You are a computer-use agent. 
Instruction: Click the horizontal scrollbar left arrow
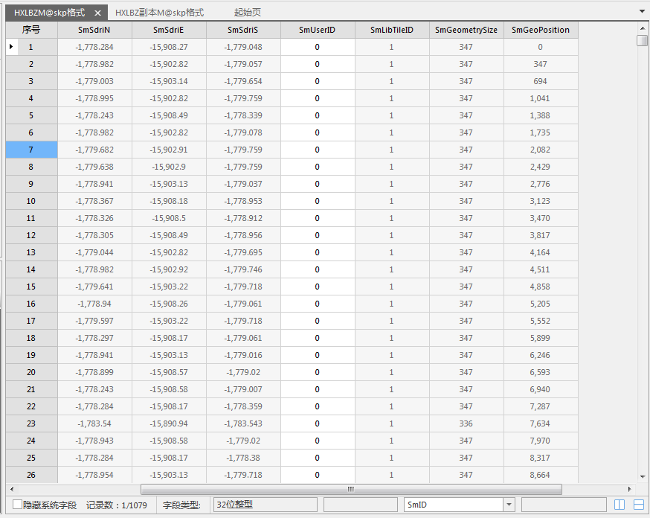[x=12, y=490]
